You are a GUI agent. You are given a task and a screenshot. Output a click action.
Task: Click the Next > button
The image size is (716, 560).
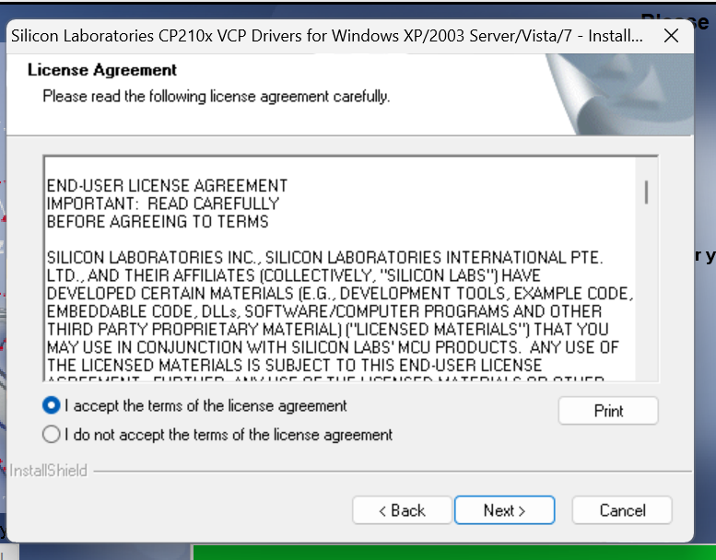pyautogui.click(x=505, y=509)
